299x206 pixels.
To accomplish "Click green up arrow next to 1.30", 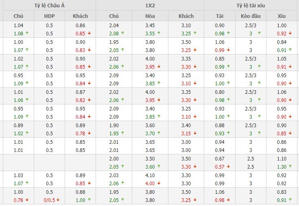I will (x=290, y=166).
